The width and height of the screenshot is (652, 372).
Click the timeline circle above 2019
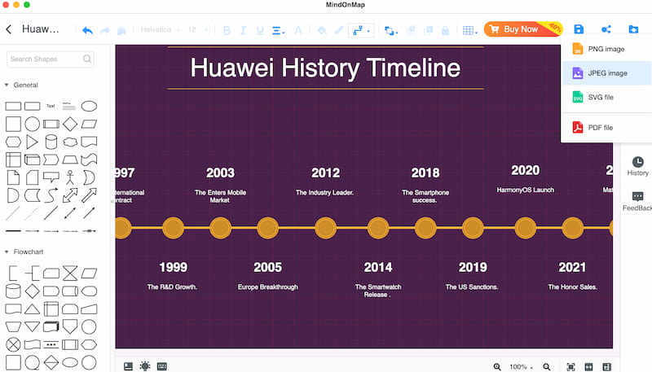473,228
